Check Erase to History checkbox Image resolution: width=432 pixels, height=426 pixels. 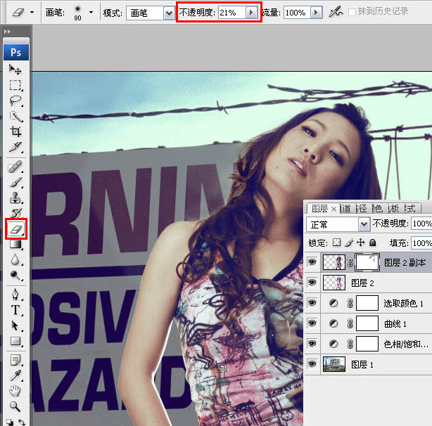click(352, 12)
